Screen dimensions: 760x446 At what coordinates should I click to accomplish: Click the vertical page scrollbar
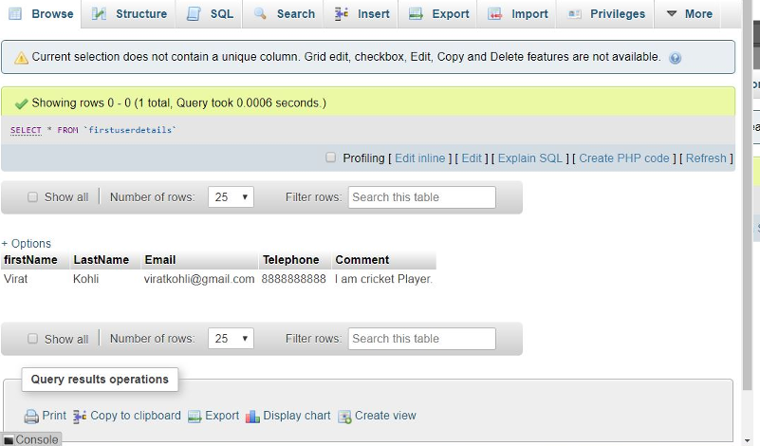pyautogui.click(x=747, y=194)
